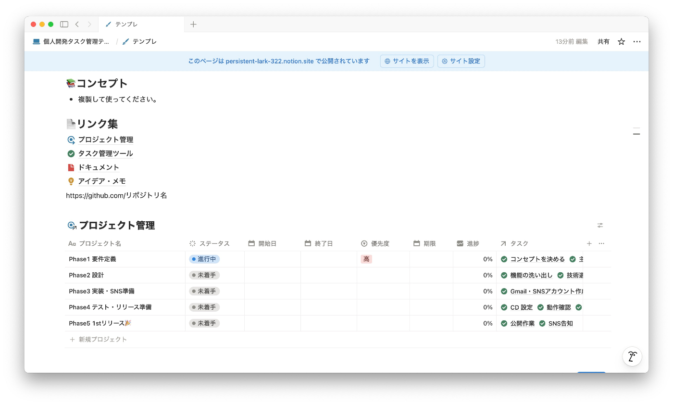
Task: Change the 進行中 status of Phase1
Action: pos(204,259)
